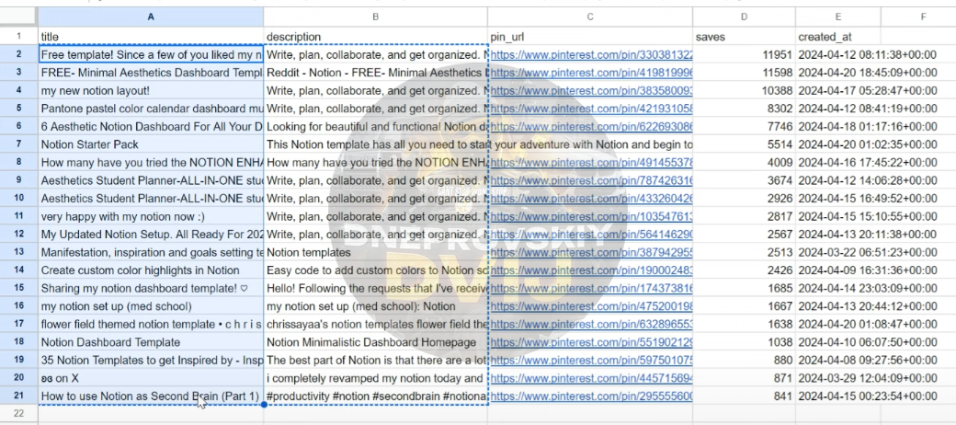Select 'Pantone pastel color calendar' title cell
956x425 pixels.
[151, 109]
